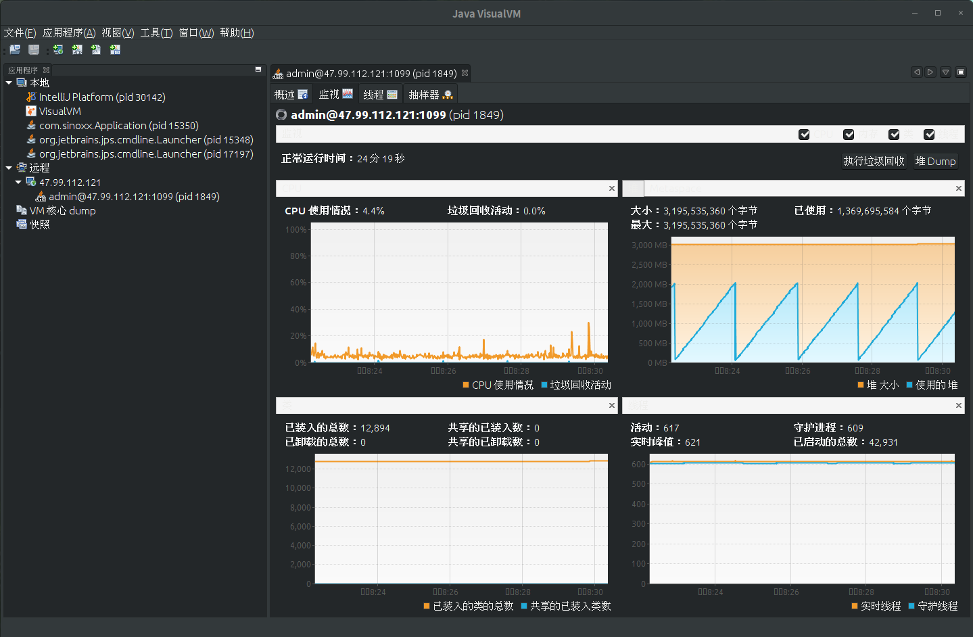
Task: Collapse the 远程 tree node
Action: click(9, 168)
